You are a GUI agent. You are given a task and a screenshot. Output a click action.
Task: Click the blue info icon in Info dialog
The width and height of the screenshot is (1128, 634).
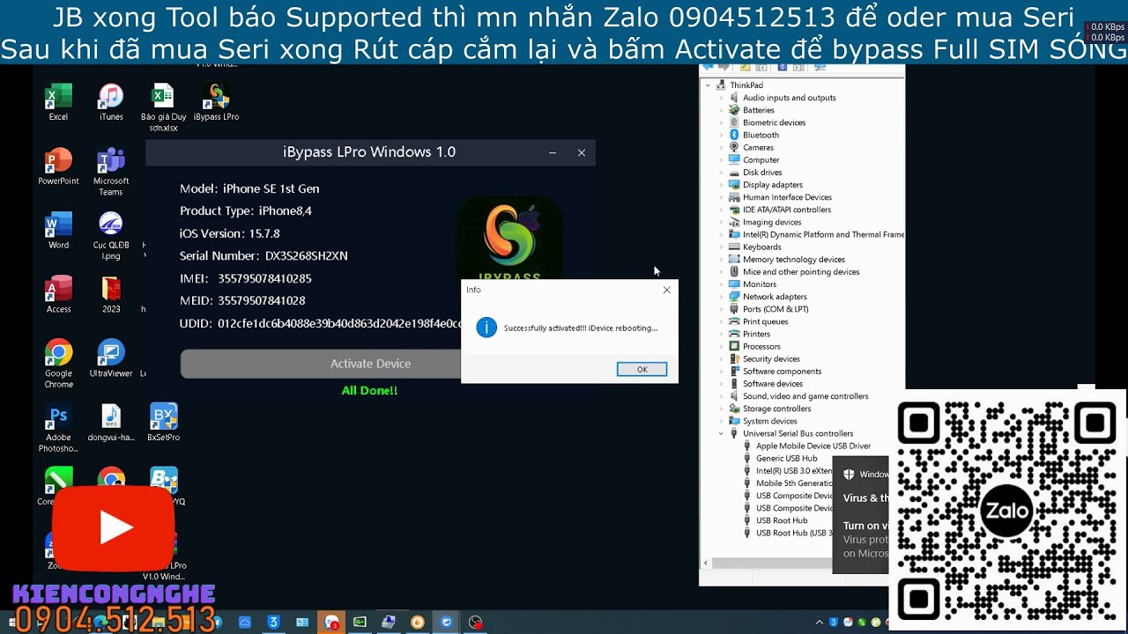[x=486, y=328]
